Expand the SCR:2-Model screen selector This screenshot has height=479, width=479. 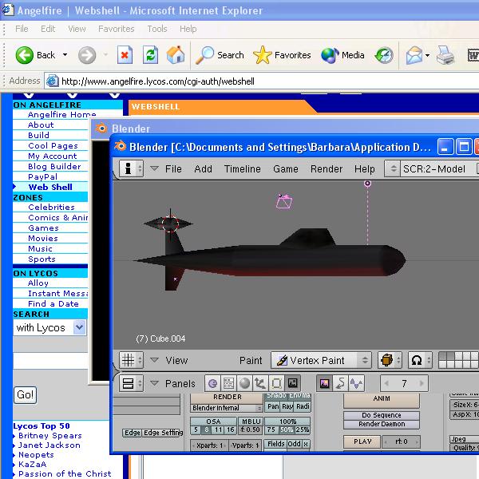392,168
